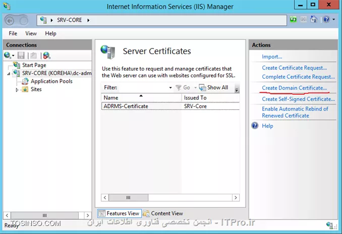Click SRV-CORE in the address breadcrumb
The width and height of the screenshot is (342, 234).
[x=70, y=20]
